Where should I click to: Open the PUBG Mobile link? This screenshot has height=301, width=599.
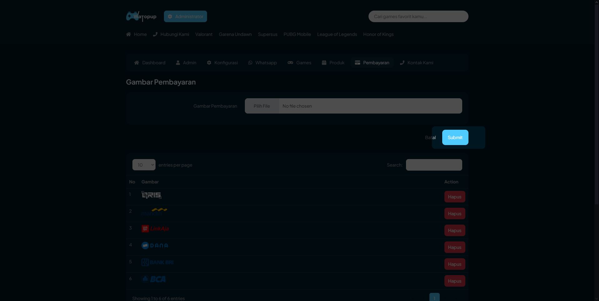(297, 34)
